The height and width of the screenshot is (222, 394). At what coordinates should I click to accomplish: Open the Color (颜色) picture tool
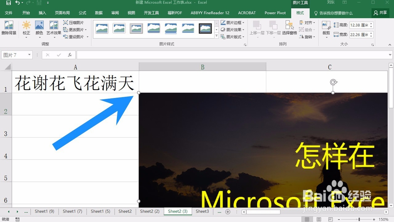pos(39,29)
